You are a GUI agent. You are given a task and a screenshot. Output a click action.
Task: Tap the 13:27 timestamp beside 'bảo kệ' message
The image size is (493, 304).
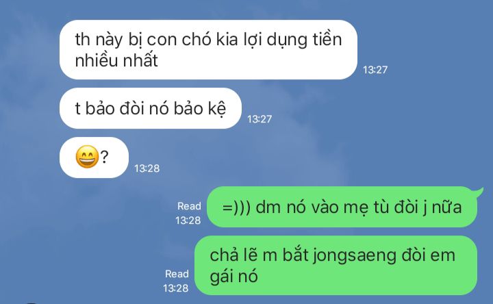[260, 119]
